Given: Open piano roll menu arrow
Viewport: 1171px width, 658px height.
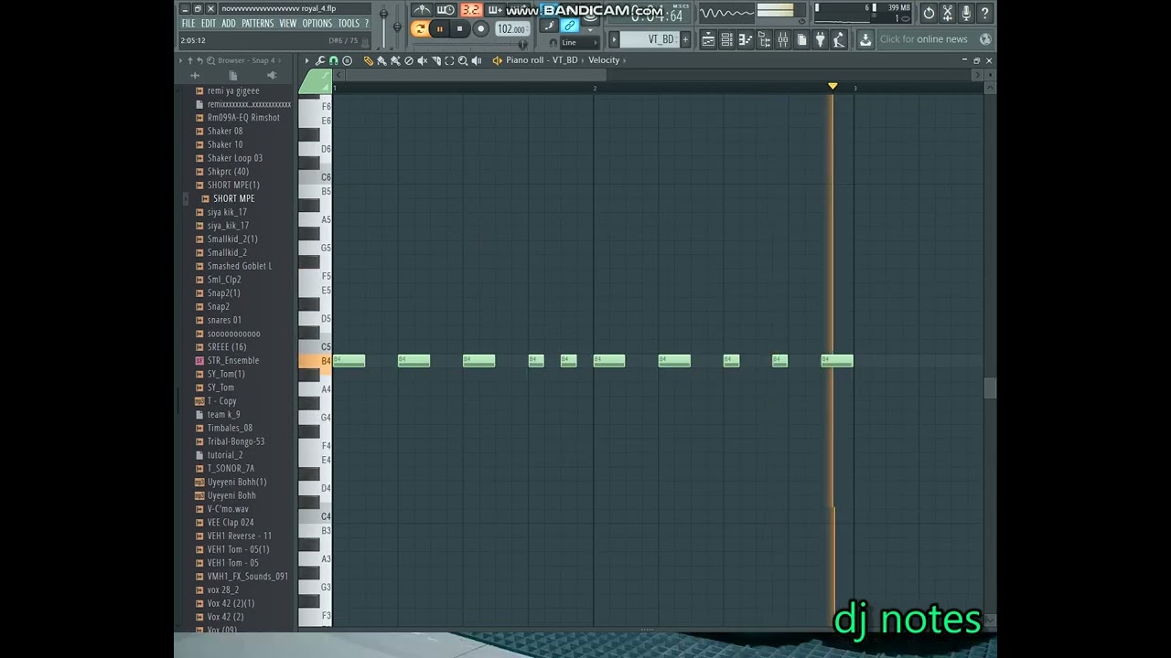Looking at the screenshot, I should click(x=306, y=60).
